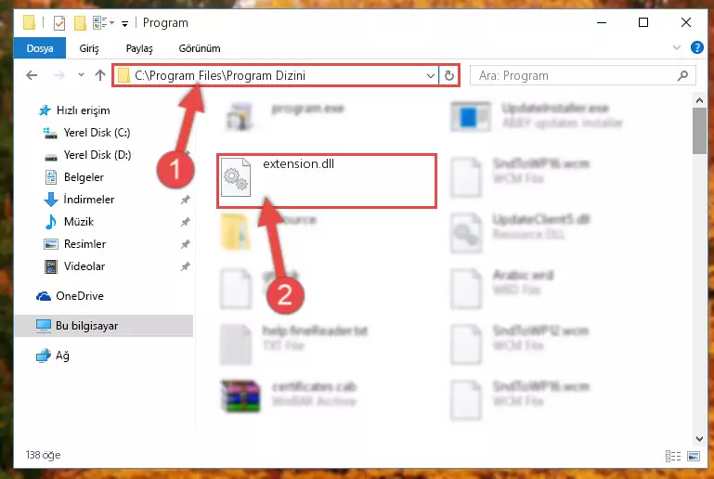This screenshot has width=714, height=479.
Task: Click the Properties checkmark icon in title bar
Action: pos(59,23)
